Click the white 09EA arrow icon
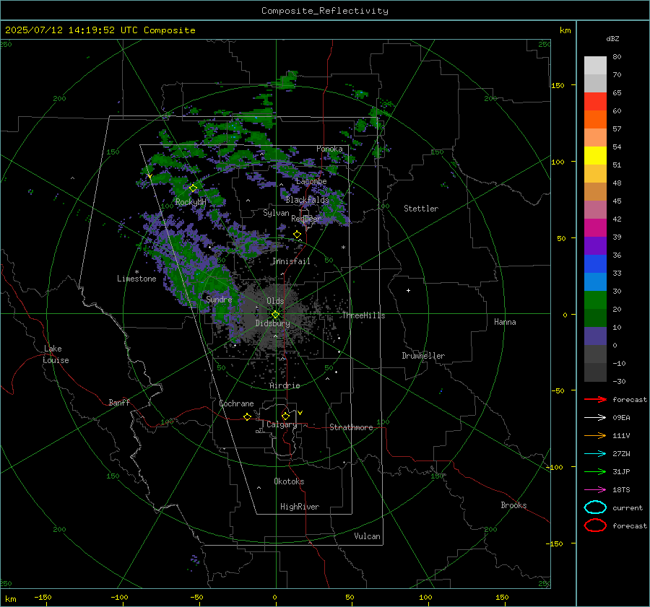Image resolution: width=650 pixels, height=607 pixels. pyautogui.click(x=595, y=418)
